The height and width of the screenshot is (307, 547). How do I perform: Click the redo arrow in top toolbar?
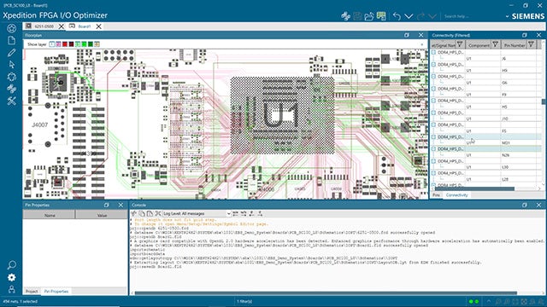[x=421, y=16]
